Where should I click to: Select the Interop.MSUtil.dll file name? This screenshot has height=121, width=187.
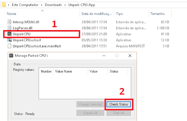point(26,22)
